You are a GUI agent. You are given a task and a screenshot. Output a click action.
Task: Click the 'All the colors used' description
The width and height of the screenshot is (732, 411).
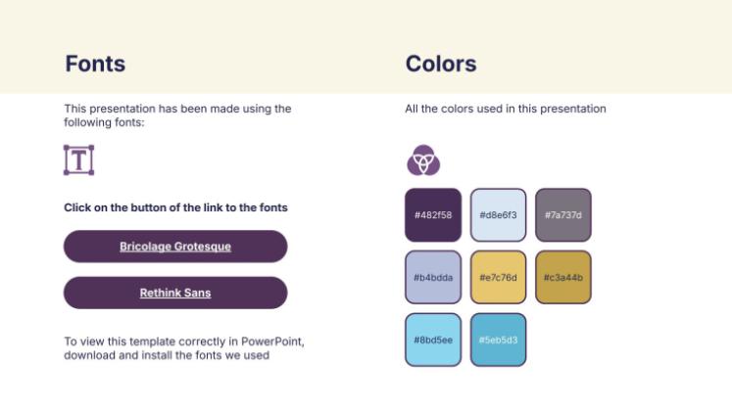tap(506, 109)
